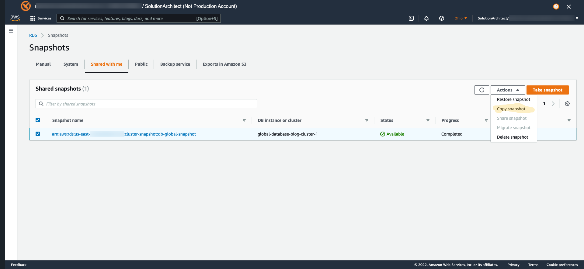Viewport: 584px width, 269px height.
Task: Open Exports in Amazon S3 tab
Action: pyautogui.click(x=224, y=64)
